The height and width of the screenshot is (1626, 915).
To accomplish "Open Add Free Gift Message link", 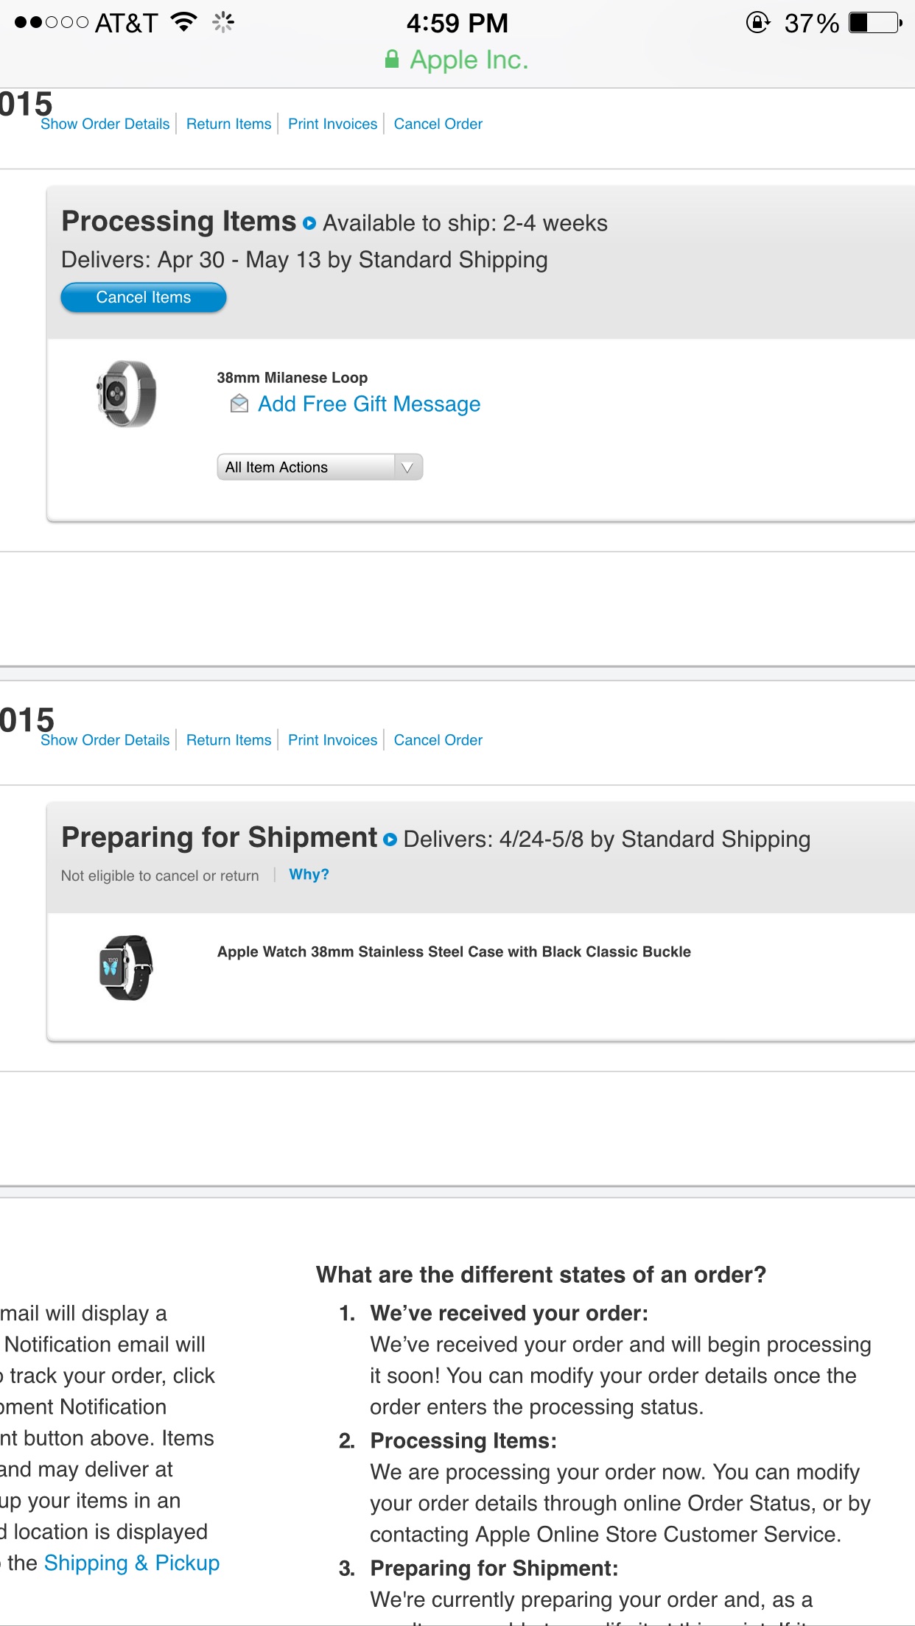I will click(369, 404).
